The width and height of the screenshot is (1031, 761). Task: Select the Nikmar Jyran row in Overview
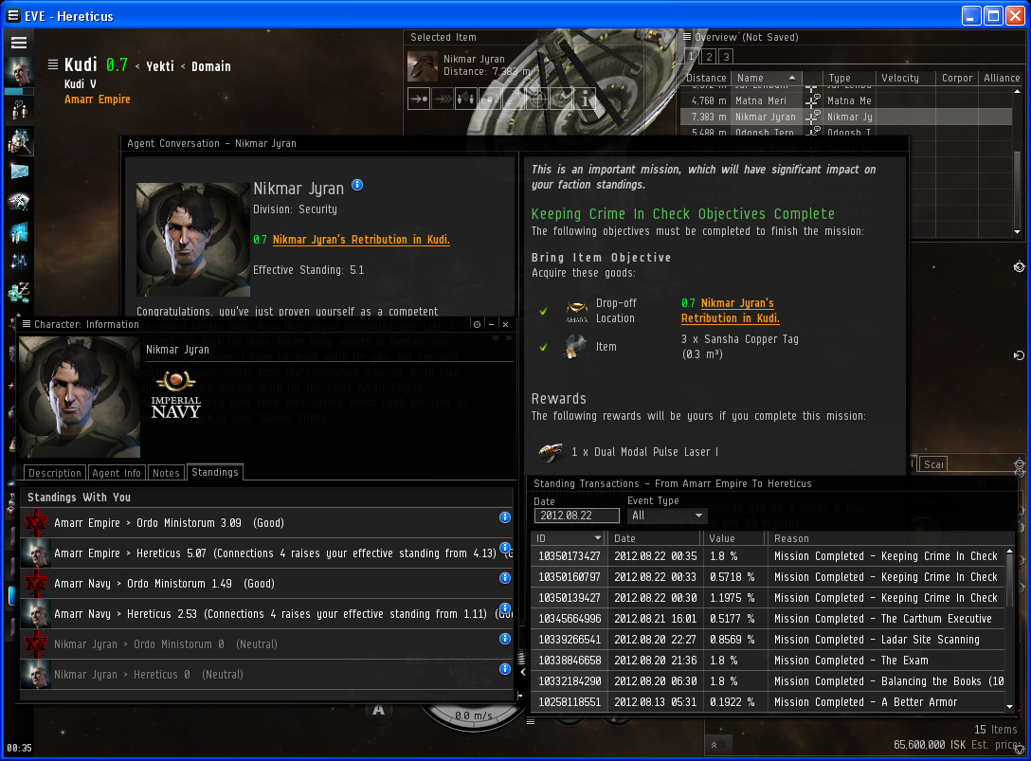click(x=845, y=118)
